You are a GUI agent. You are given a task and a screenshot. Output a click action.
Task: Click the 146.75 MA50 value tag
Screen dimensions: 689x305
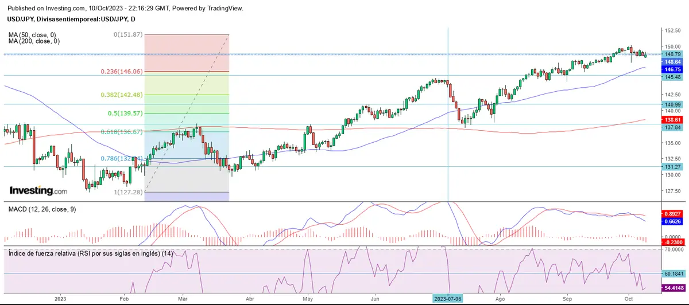672,68
